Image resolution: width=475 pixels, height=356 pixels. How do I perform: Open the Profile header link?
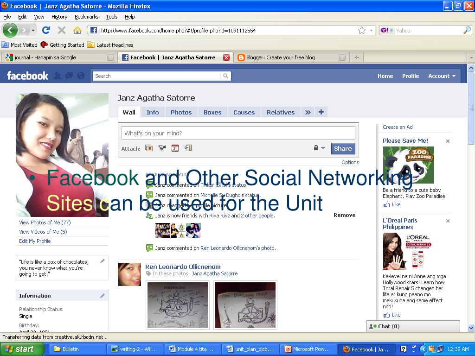click(411, 76)
